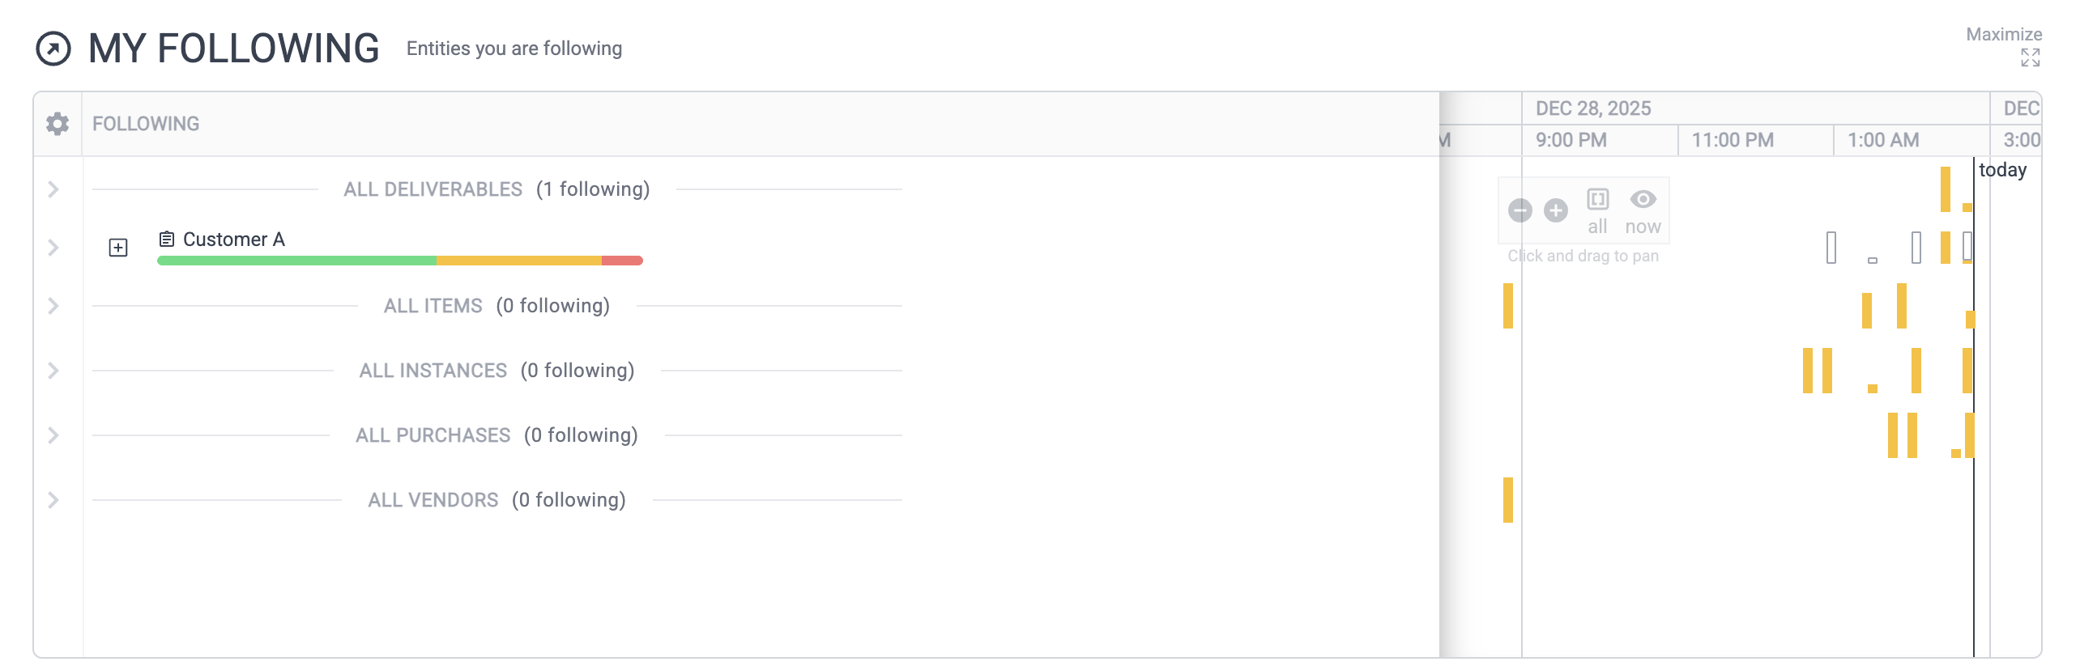Fit the timeline using the 'all' icon
The image size is (2080, 670).
coord(1598,200)
